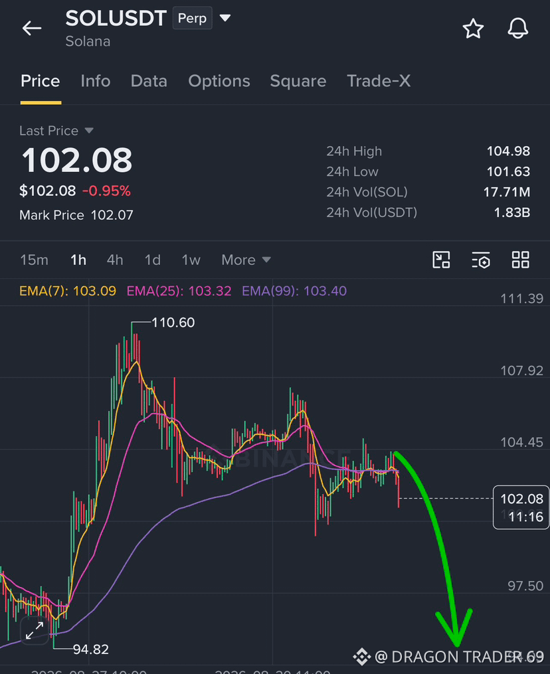Expand the SOLUSDT Perp pair dropdown
This screenshot has width=550, height=674.
click(x=225, y=18)
